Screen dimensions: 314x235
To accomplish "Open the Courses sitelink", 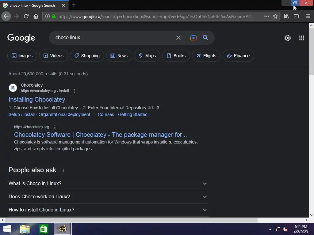I will [106, 114].
